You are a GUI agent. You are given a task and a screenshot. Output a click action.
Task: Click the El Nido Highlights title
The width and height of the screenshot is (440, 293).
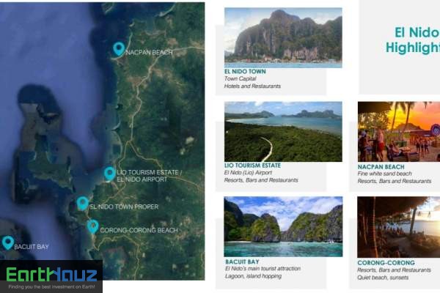pos(413,40)
